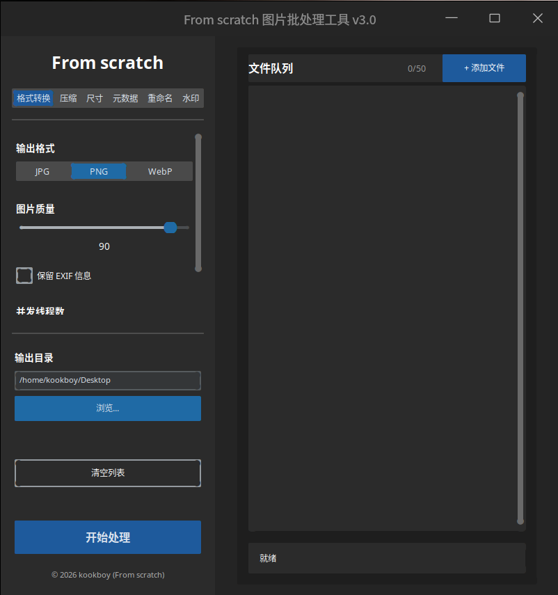This screenshot has height=595, width=558.
Task: Click the settings panel vertical scrollbar
Action: (x=198, y=203)
